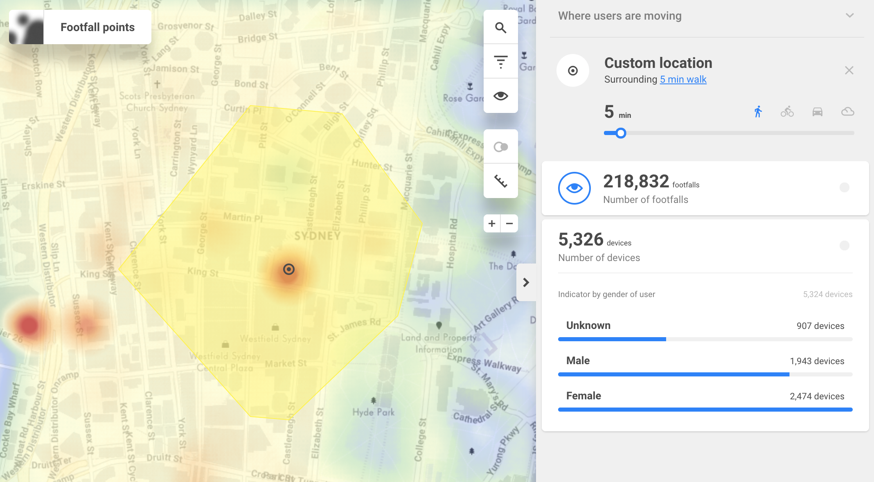Screen dimensions: 874x482
Task: Select the car travel mode icon
Action: coord(817,112)
